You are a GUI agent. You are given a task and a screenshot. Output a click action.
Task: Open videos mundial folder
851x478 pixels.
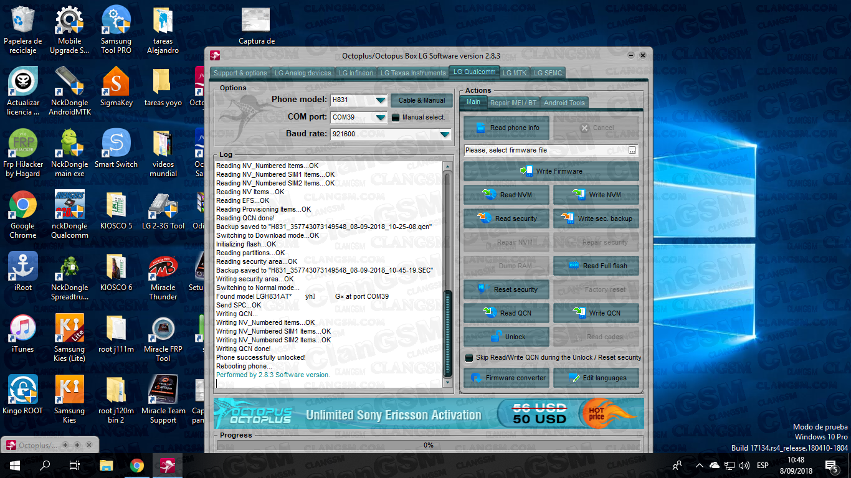(163, 153)
